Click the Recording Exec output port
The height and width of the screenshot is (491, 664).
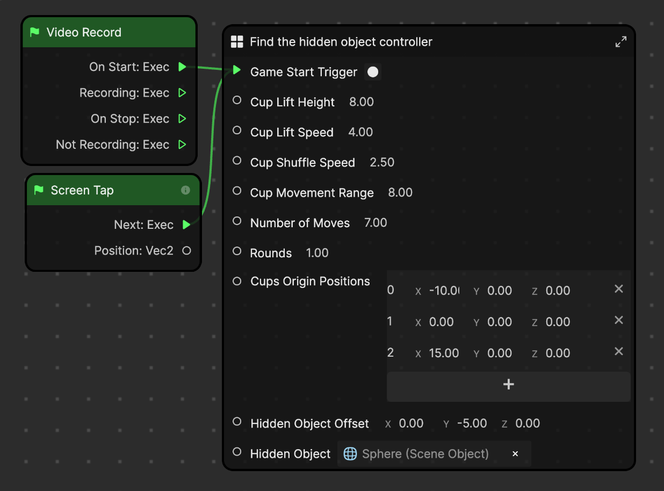pos(182,93)
